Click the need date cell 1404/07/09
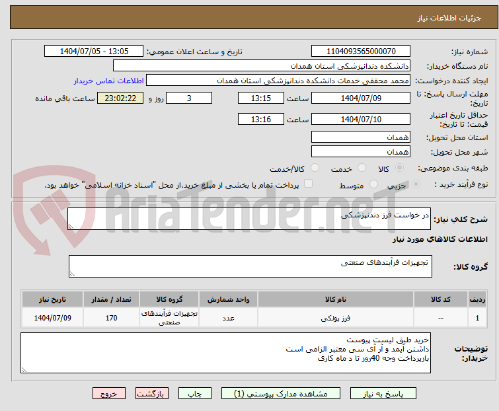 (x=52, y=317)
